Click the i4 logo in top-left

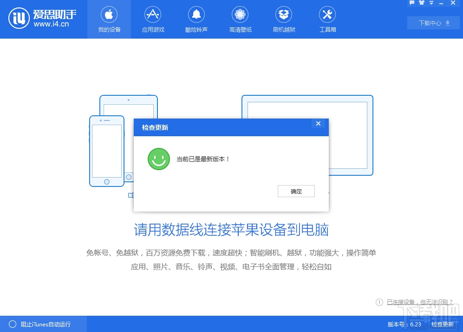pos(19,19)
